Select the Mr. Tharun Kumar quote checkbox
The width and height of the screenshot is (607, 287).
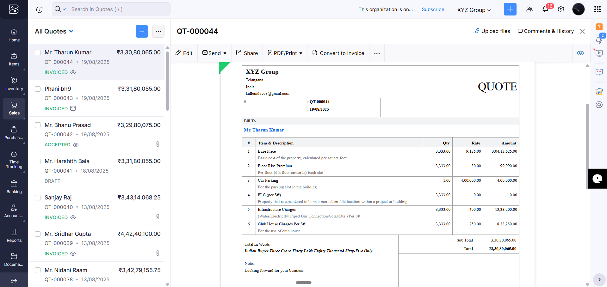tap(38, 52)
